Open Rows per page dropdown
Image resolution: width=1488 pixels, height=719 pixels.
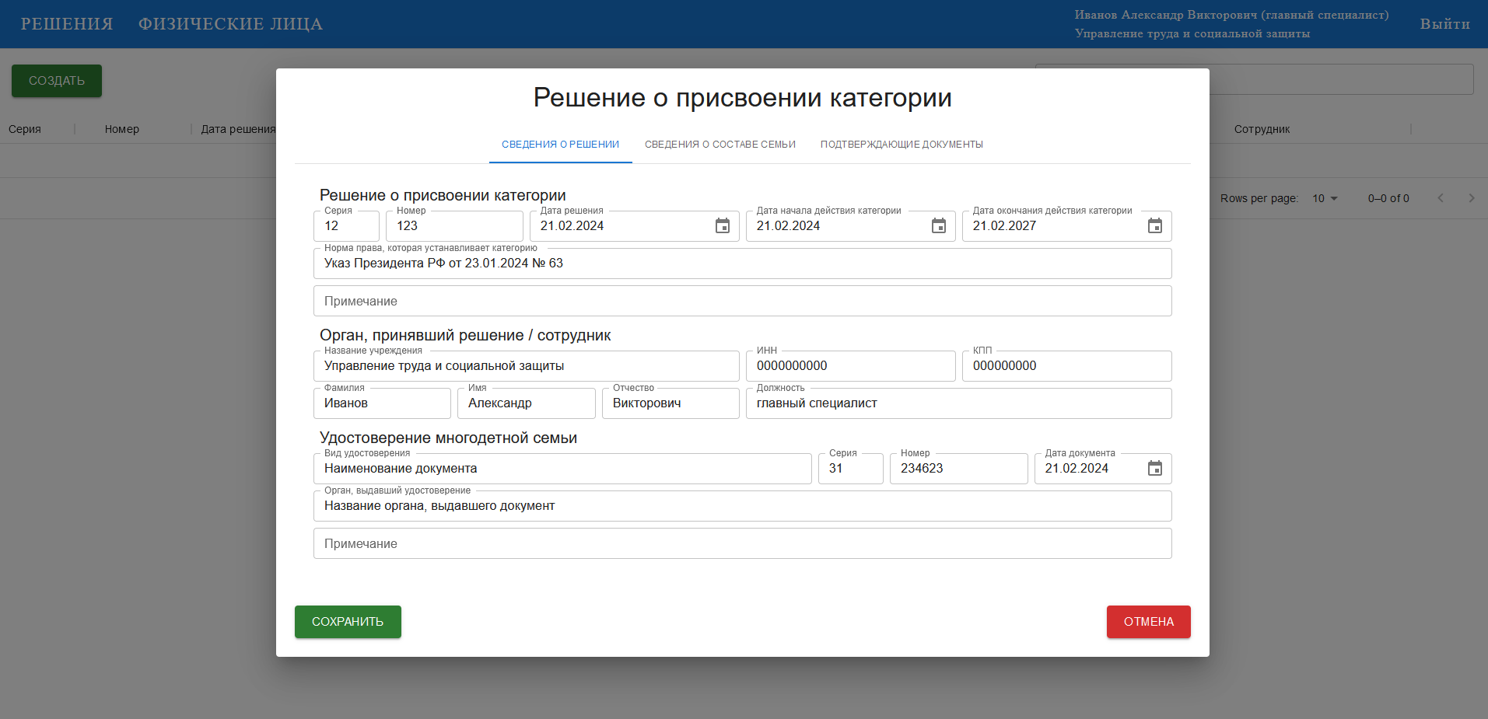[x=1325, y=198]
